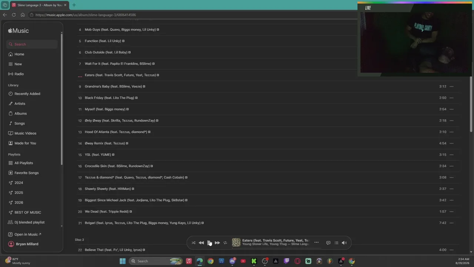
Task: Open a new browser tab
Action: [x=74, y=5]
